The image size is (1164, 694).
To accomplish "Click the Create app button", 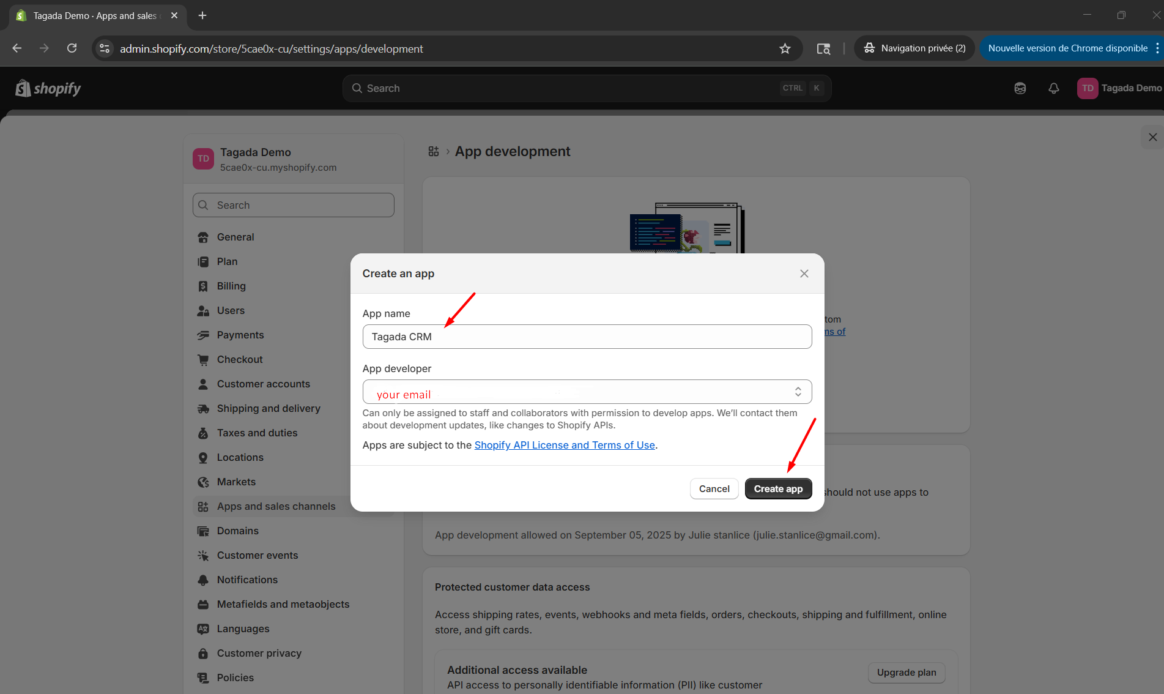I will 778,489.
